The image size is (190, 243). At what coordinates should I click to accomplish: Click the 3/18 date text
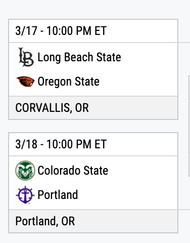point(26,144)
